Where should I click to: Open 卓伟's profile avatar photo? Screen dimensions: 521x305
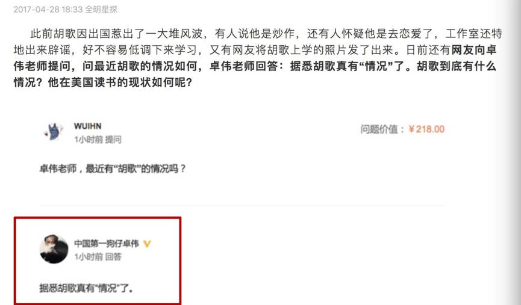click(x=54, y=249)
